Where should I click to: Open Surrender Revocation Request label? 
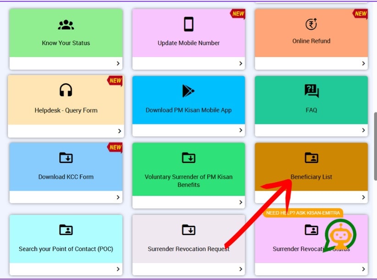pos(188,249)
